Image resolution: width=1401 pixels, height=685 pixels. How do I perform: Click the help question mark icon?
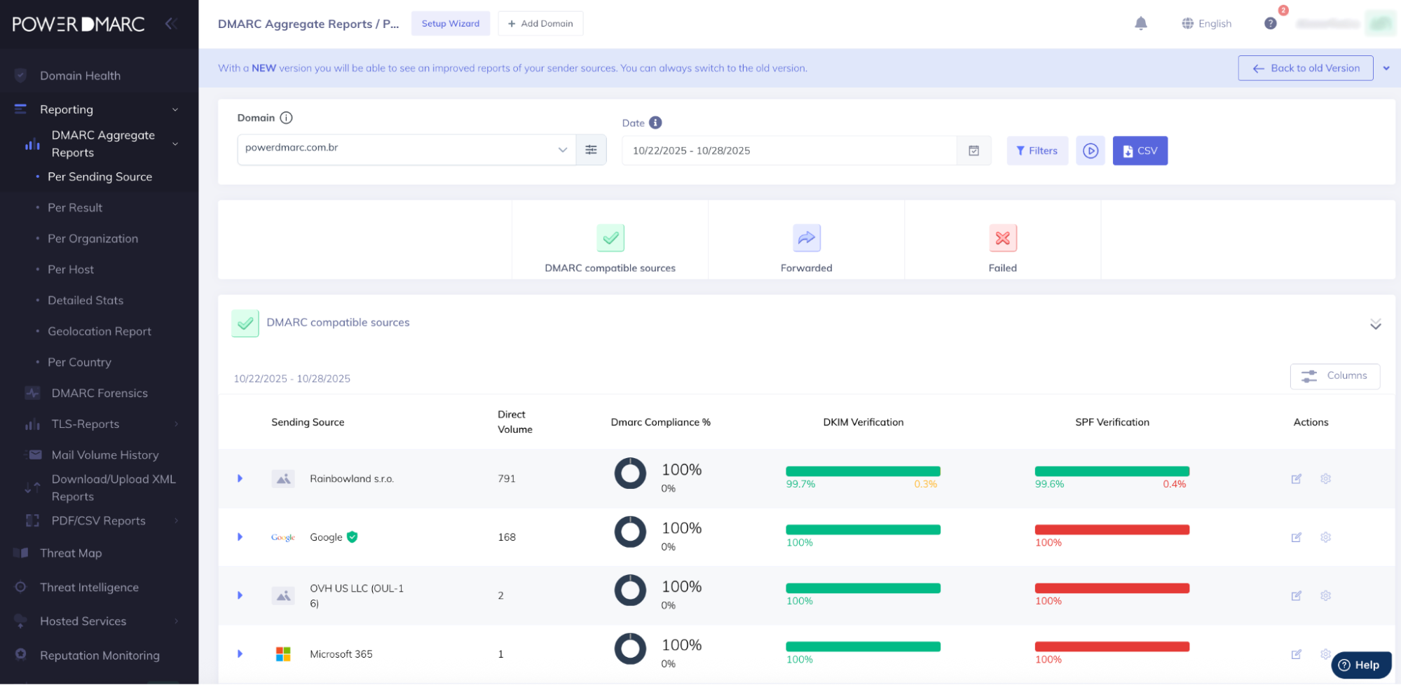[1270, 24]
